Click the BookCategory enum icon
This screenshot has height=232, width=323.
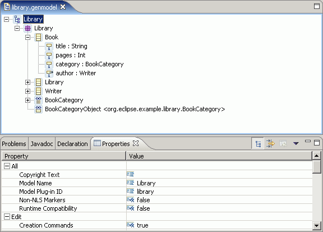coord(38,100)
